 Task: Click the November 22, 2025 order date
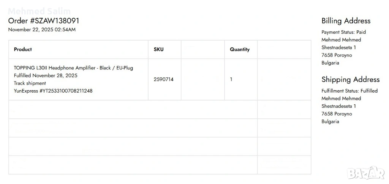tap(42, 30)
